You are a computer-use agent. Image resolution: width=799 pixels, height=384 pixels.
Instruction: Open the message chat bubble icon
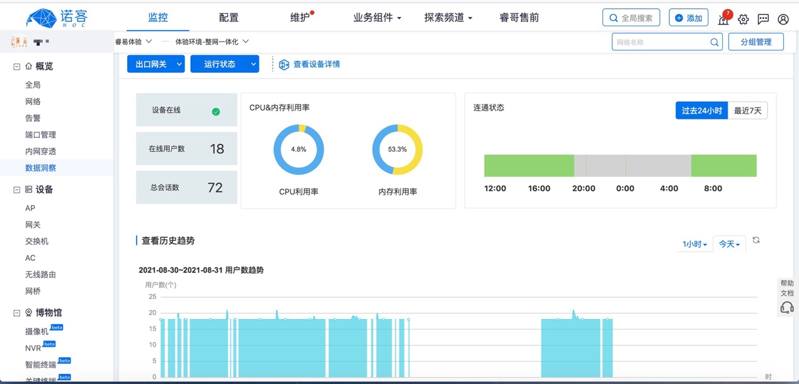tap(763, 19)
